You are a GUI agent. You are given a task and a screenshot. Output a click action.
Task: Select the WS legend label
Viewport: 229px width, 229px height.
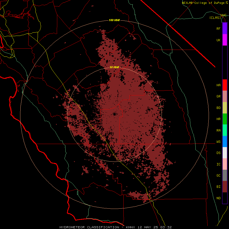[x=219, y=142]
